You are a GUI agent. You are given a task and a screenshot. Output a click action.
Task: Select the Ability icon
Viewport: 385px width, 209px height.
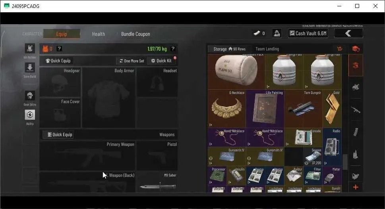[x=30, y=115]
